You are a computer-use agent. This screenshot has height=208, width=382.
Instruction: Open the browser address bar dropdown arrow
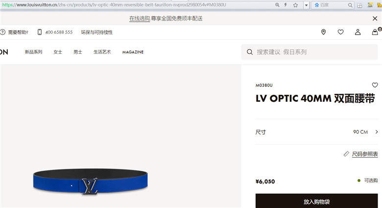(306, 5)
